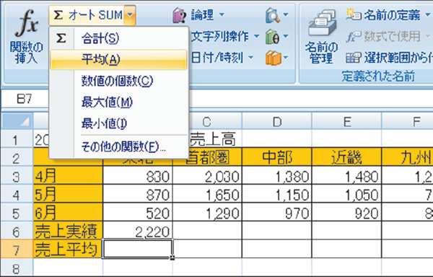Click the B7 Name Box field
The height and width of the screenshot is (277, 433).
coord(25,99)
